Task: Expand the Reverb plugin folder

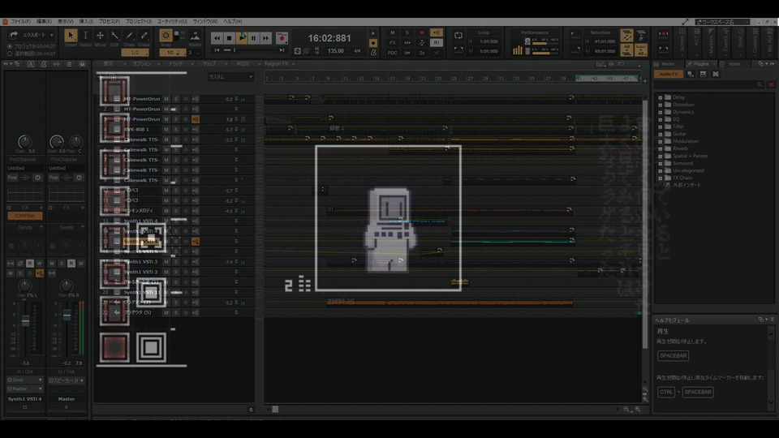Action: 661,148
